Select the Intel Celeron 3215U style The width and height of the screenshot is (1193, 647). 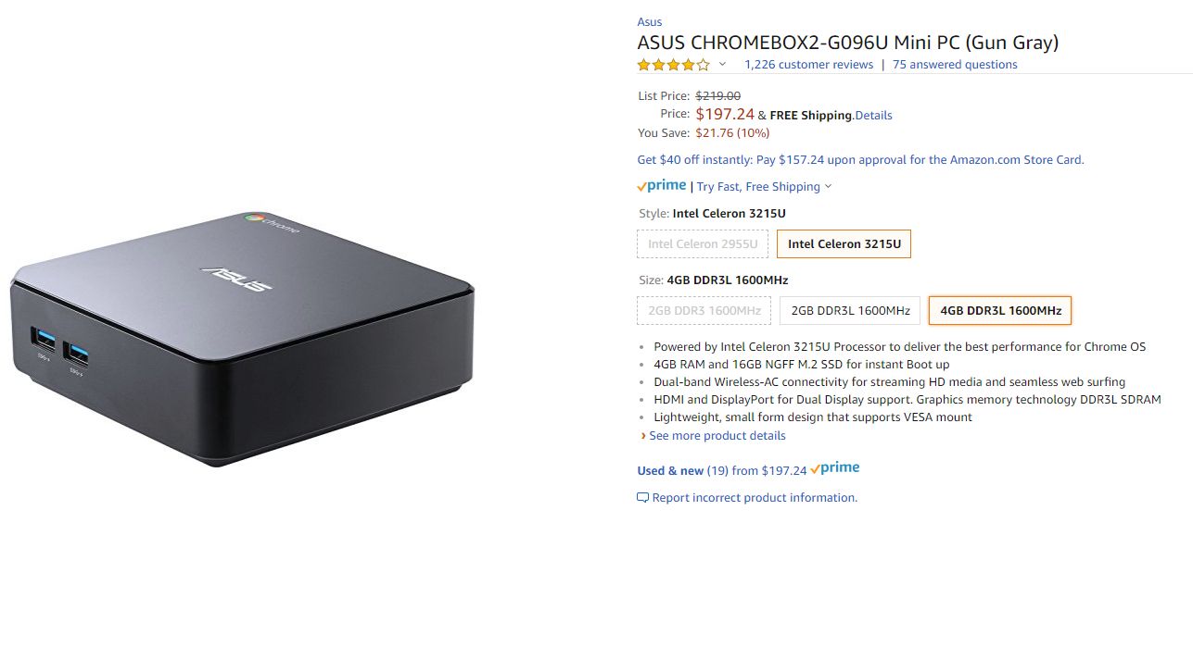coord(844,244)
